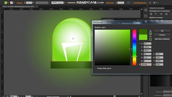Screen dimensions: 172x97
Task: Click the isolate selected object icon
Action: coord(150,3)
